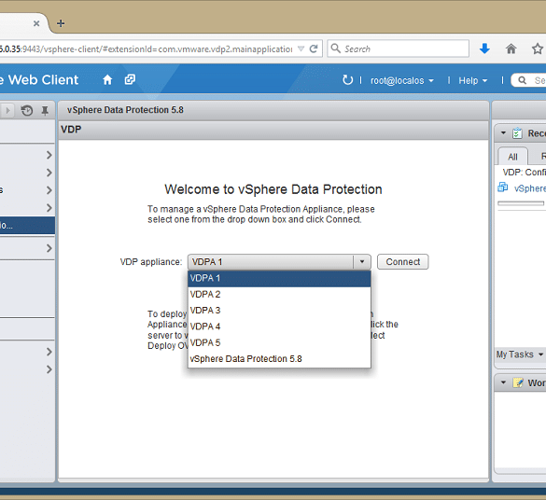
Task: Switch to the All tasks tab
Action: tap(512, 157)
